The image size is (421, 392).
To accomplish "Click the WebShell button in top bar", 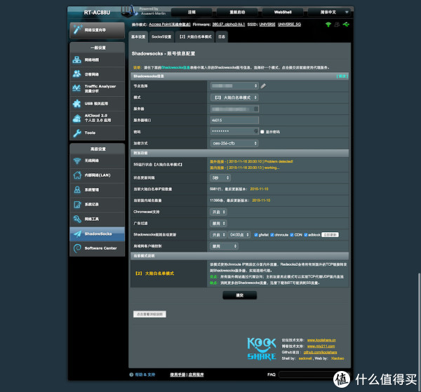I will (x=283, y=12).
